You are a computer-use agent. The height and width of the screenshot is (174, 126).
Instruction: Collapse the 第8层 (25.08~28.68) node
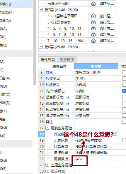click(41, 47)
